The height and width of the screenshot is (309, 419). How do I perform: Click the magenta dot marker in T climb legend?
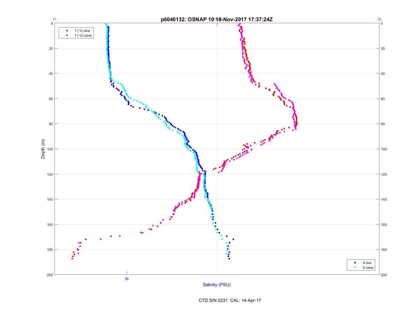pos(67,36)
